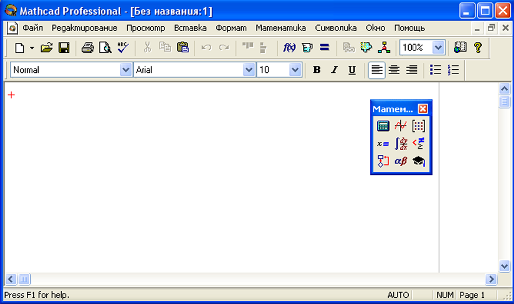Open Symbolic keyword graduation cap palette
Screen dimensions: 514x304
[x=418, y=161]
